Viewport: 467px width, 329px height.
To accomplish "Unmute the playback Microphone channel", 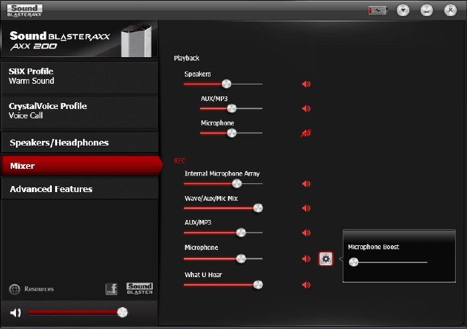I will coord(306,133).
